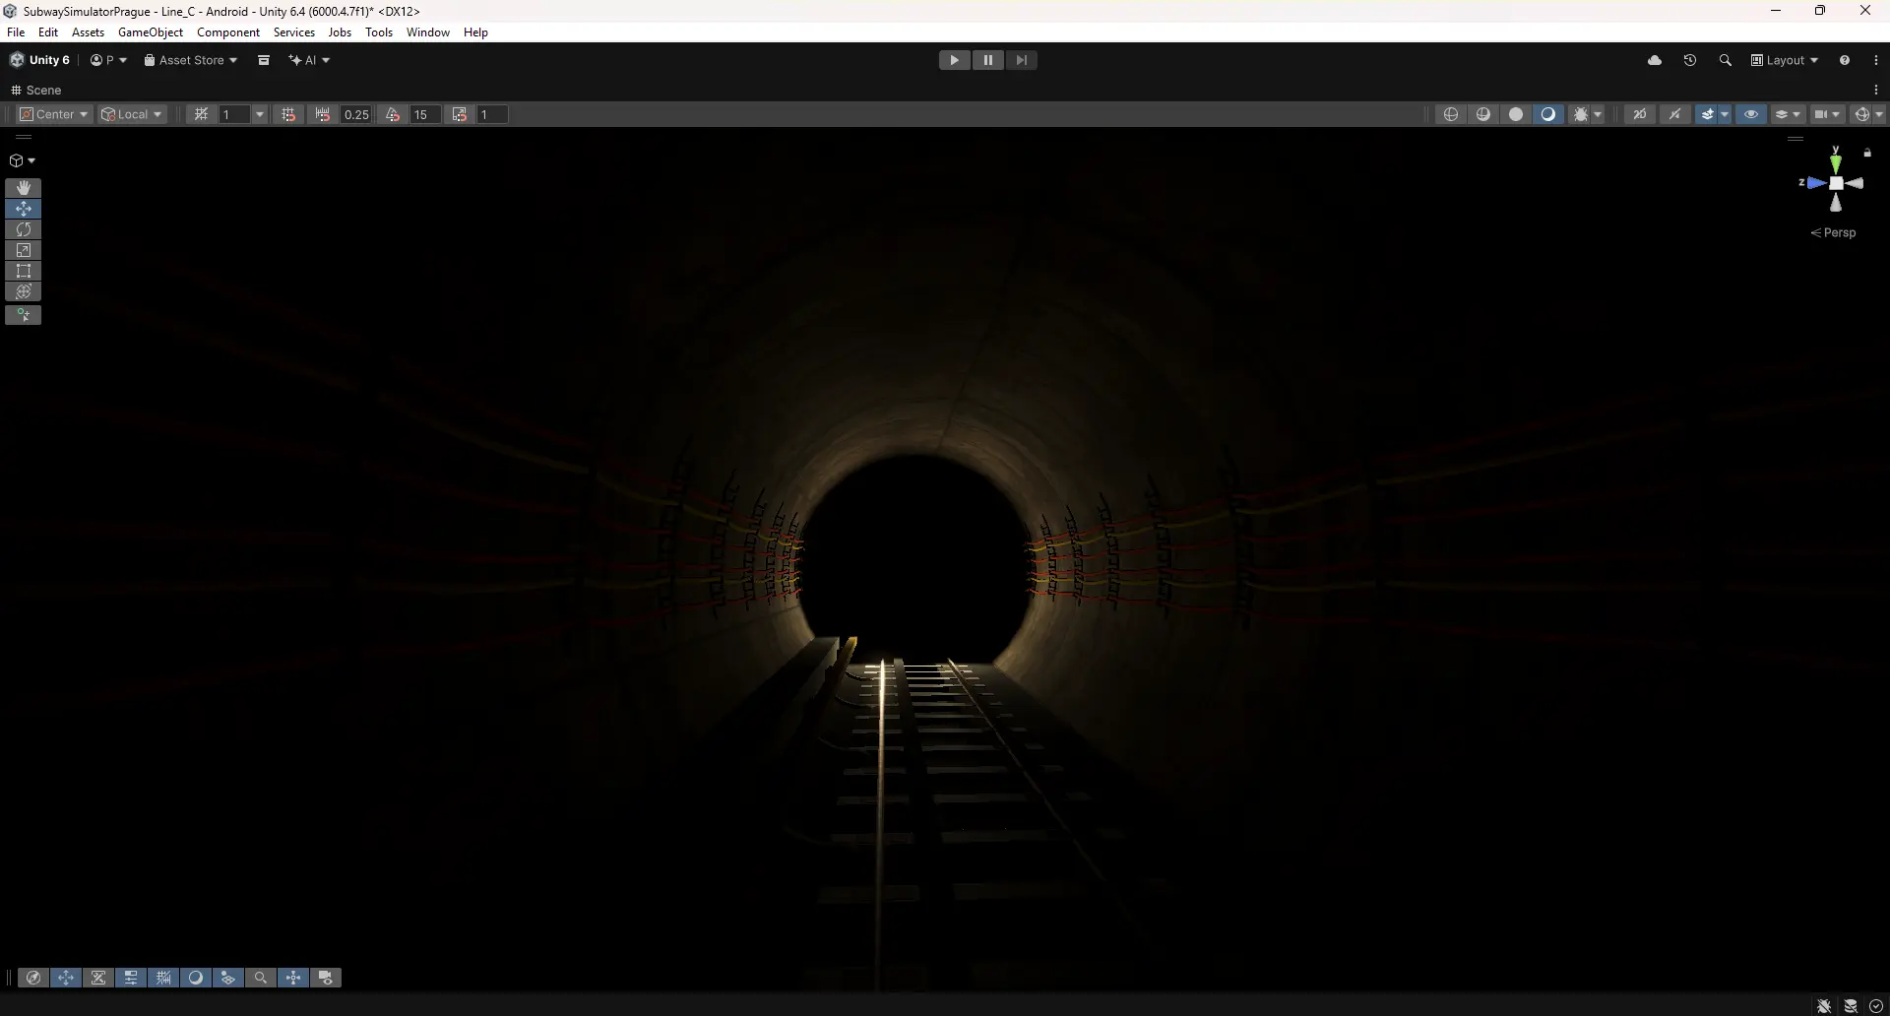
Task: Click the Step frame button
Action: pyautogui.click(x=1022, y=60)
